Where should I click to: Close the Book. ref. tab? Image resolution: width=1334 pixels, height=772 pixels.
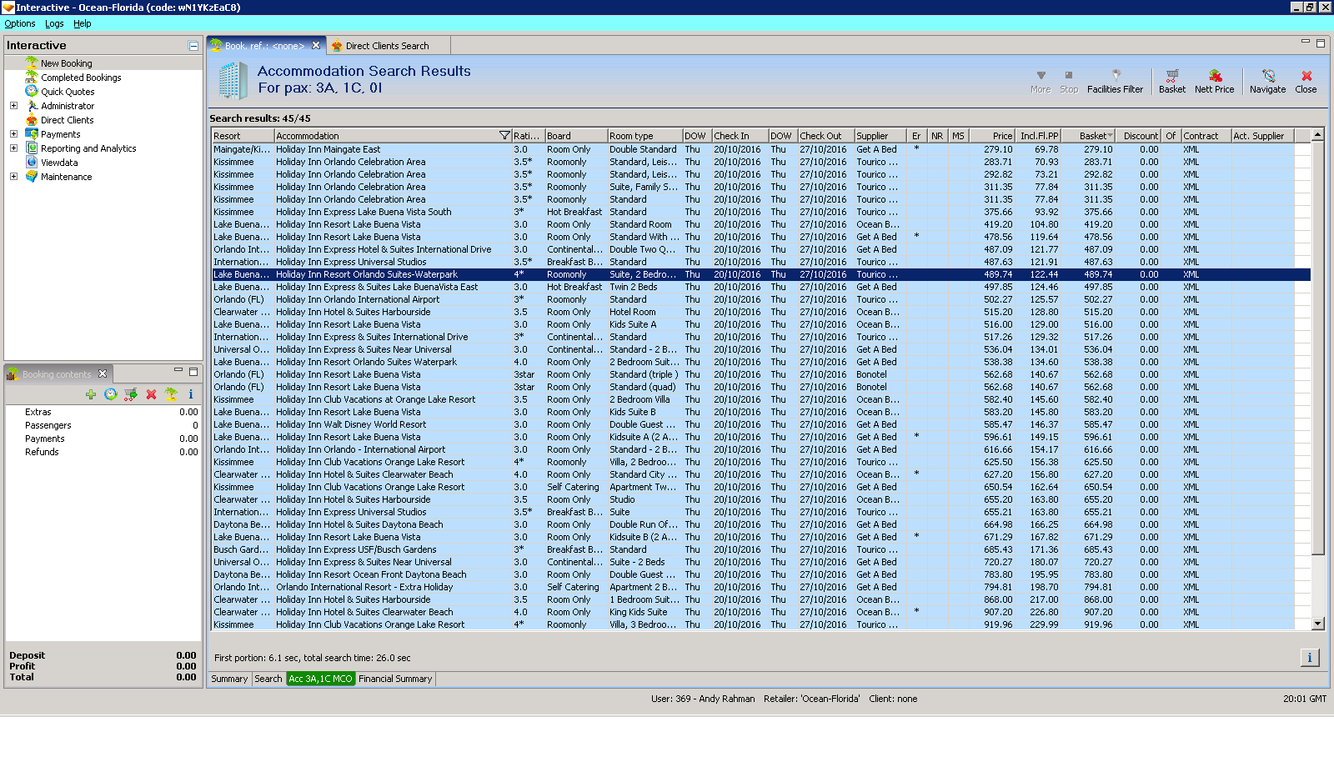[x=316, y=46]
